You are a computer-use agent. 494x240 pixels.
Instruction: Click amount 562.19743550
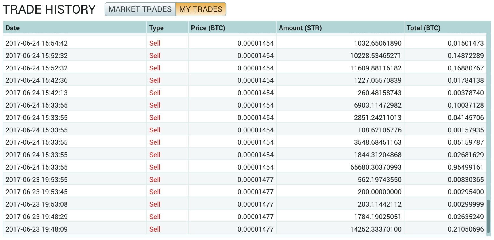[380, 180]
